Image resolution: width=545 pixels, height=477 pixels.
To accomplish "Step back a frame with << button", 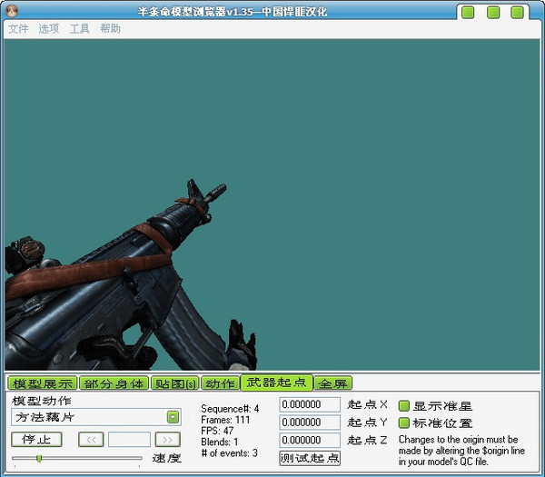I will pos(91,440).
